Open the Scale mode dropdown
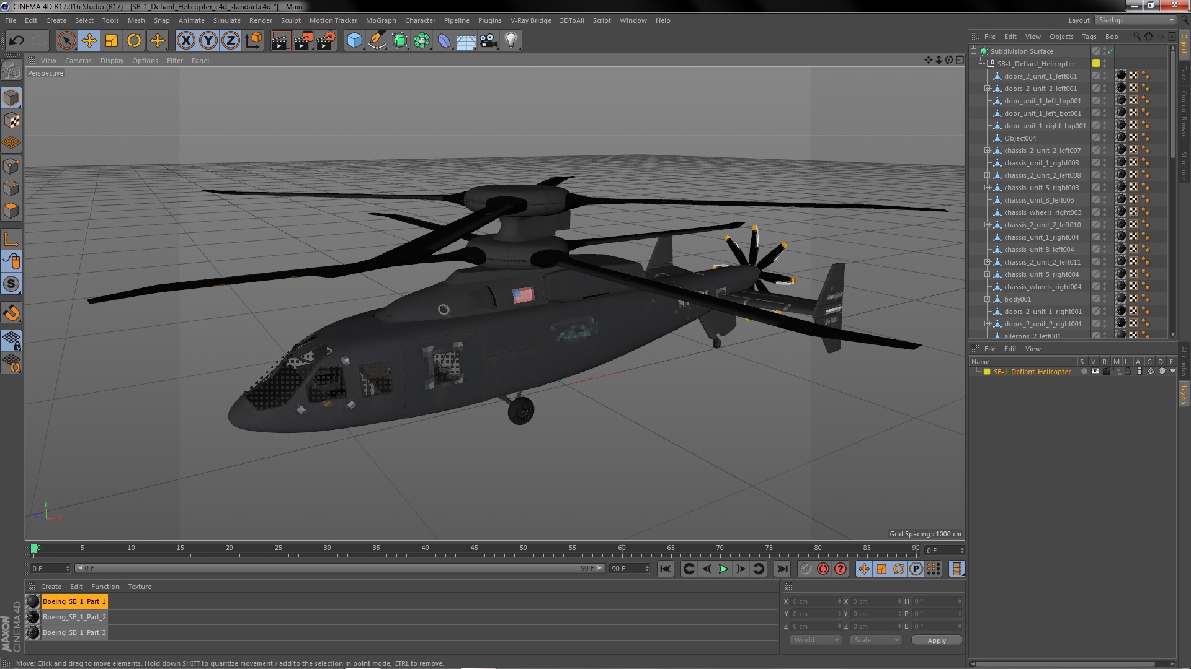This screenshot has height=669, width=1191. point(875,640)
